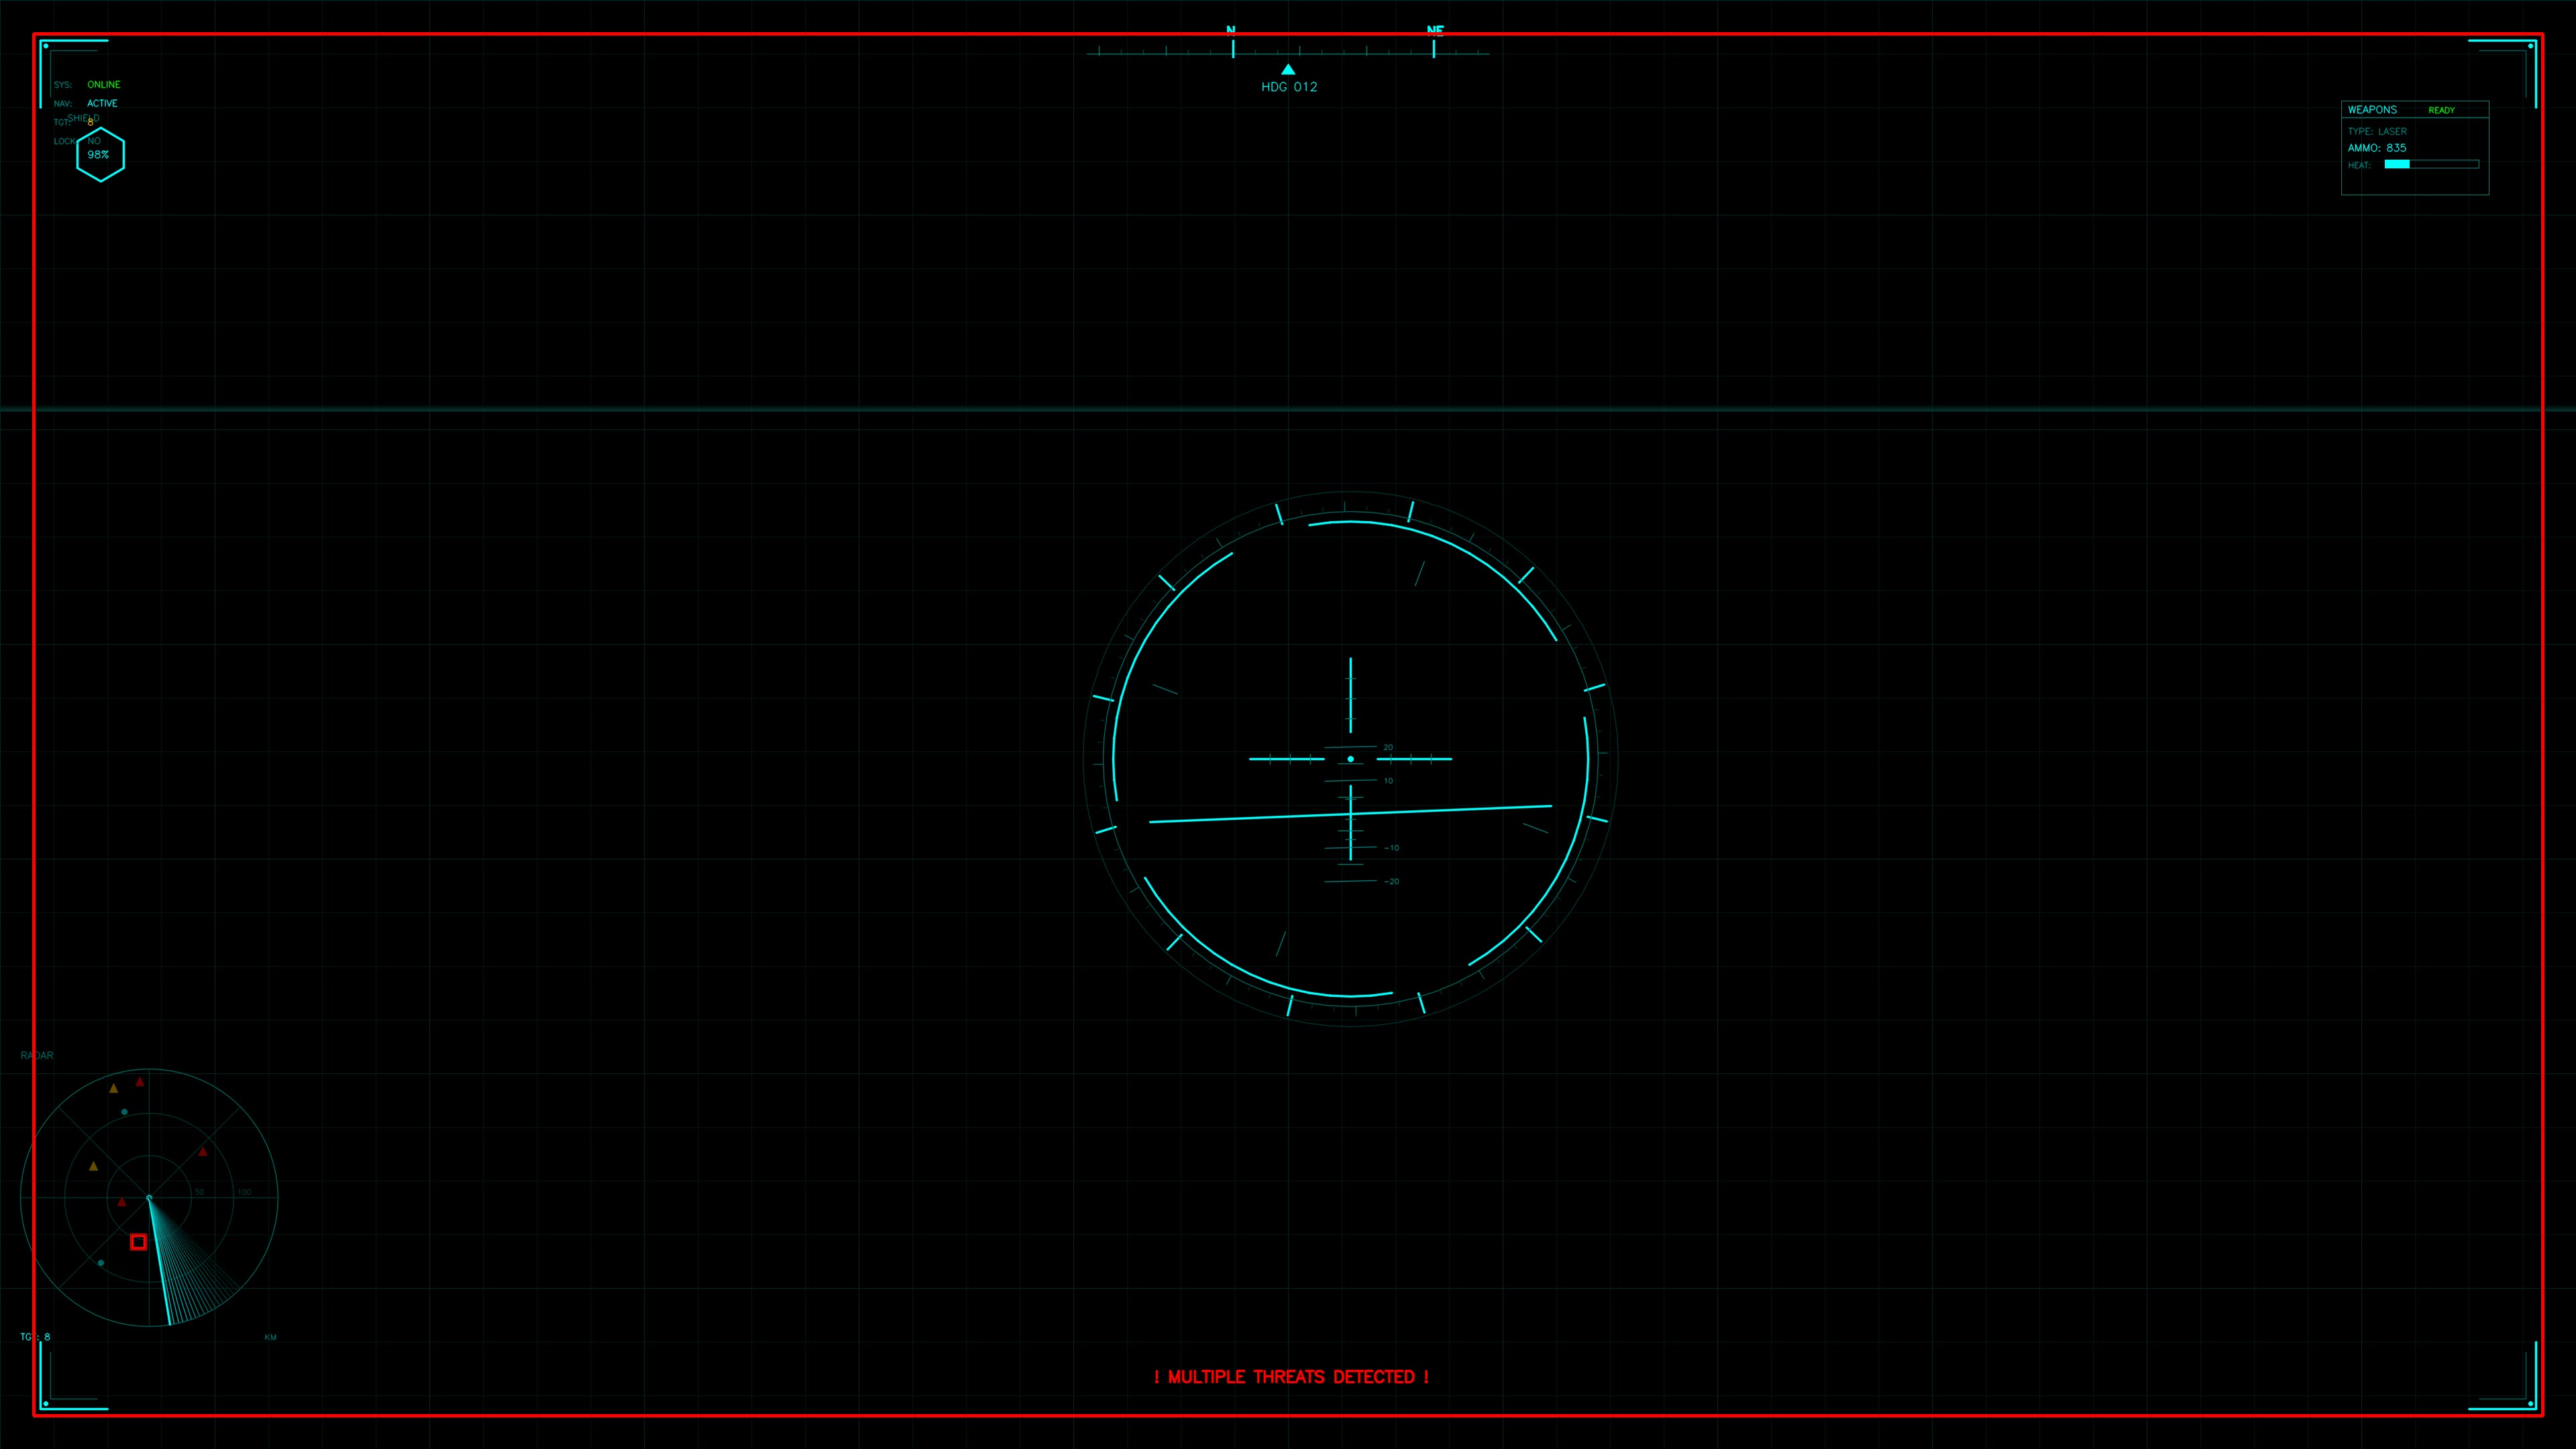The image size is (2576, 1449).
Task: Select the radar sweep origin at radar center
Action: point(150,1197)
